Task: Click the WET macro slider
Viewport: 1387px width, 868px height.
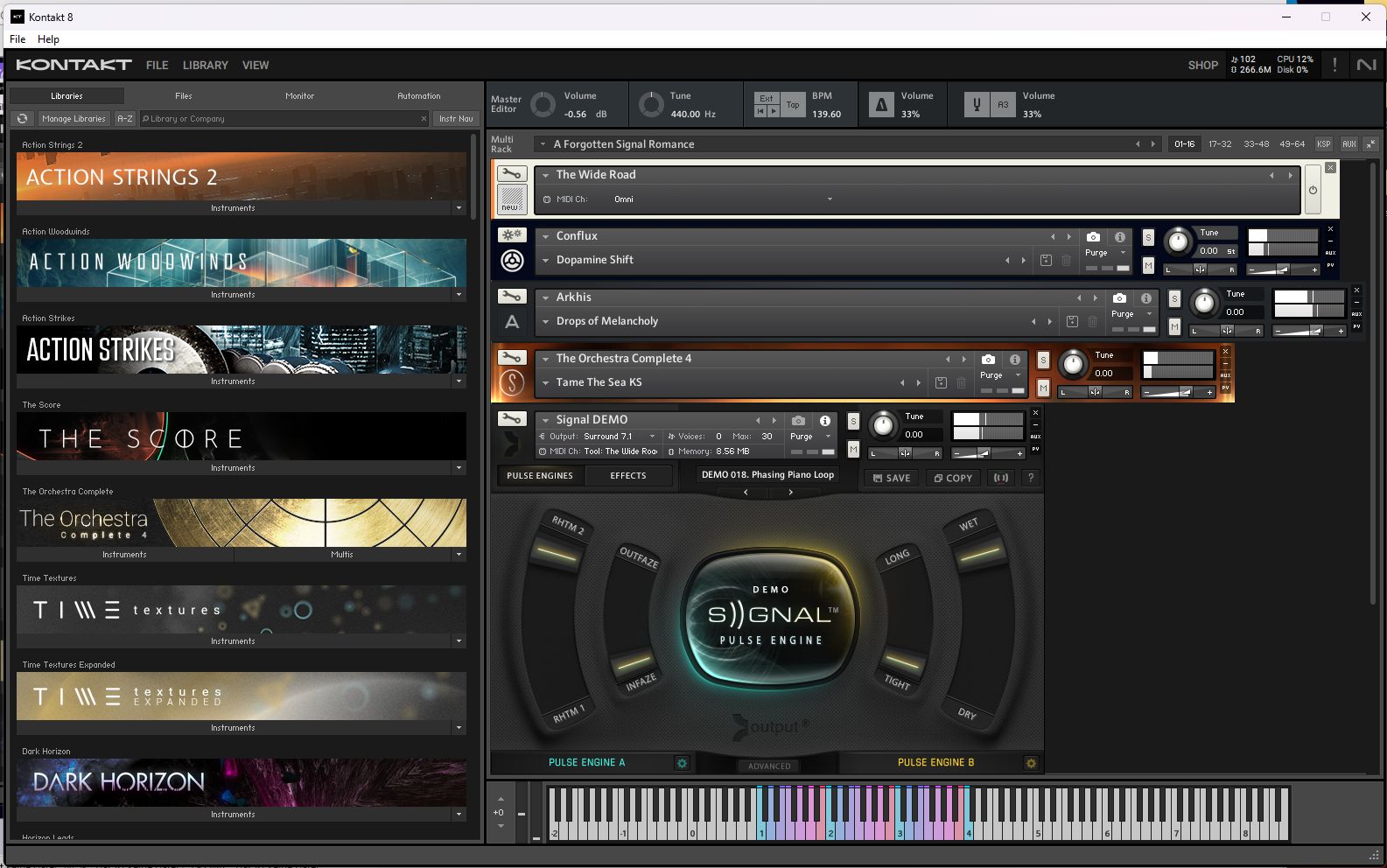Action: (979, 553)
